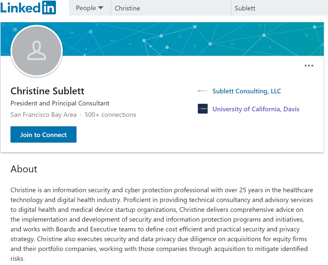
Task: Click the People dropdown arrow
Action: [101, 8]
